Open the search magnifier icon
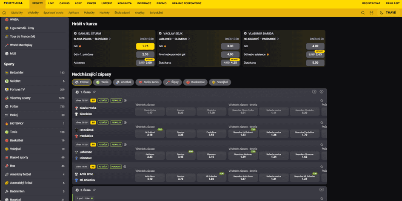Screen dimensions: 402x201 tap(363, 13)
